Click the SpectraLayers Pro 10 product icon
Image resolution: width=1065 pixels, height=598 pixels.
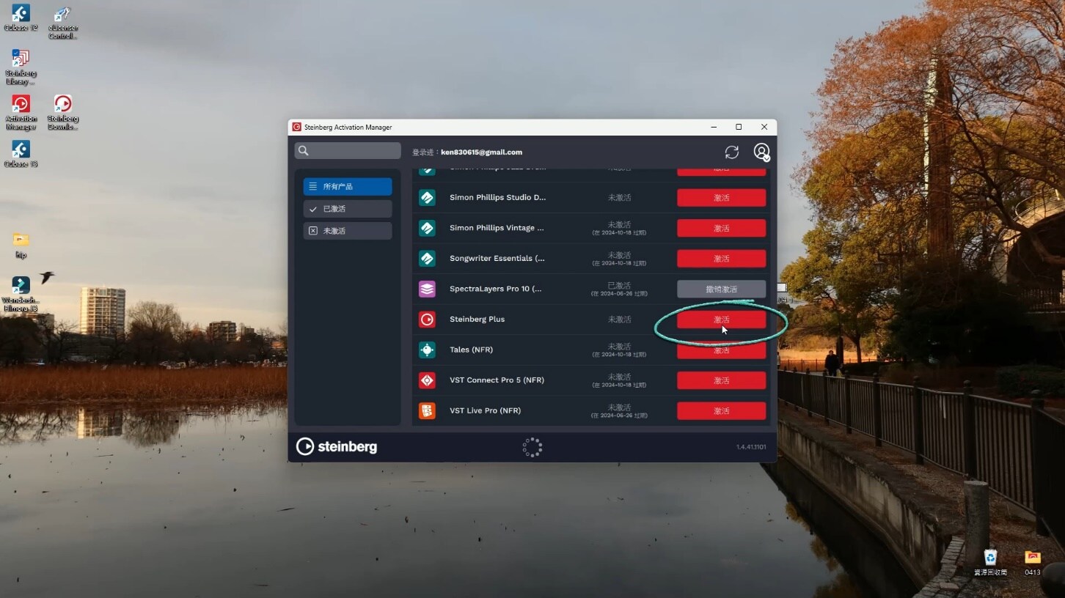[427, 289]
